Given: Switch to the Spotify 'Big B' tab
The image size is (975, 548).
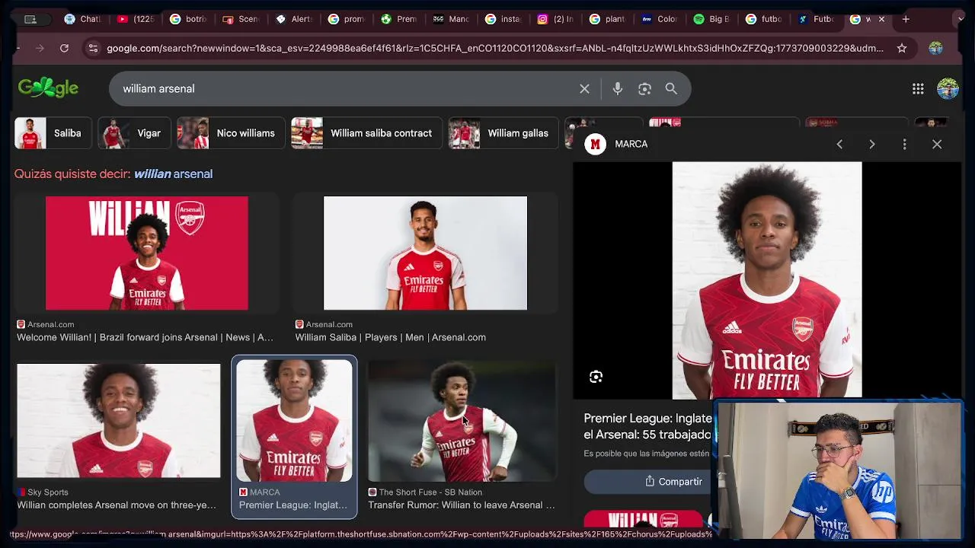Looking at the screenshot, I should 712,19.
